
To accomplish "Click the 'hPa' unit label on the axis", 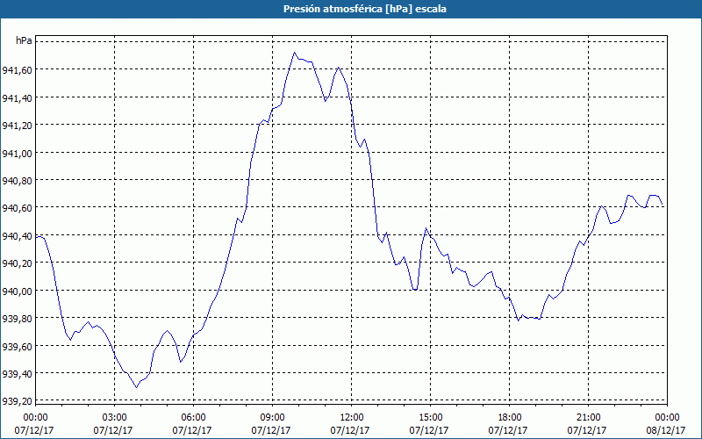I will pyautogui.click(x=25, y=40).
